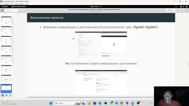Open the Activities overview
189x106 pixels.
[x=5, y=6]
